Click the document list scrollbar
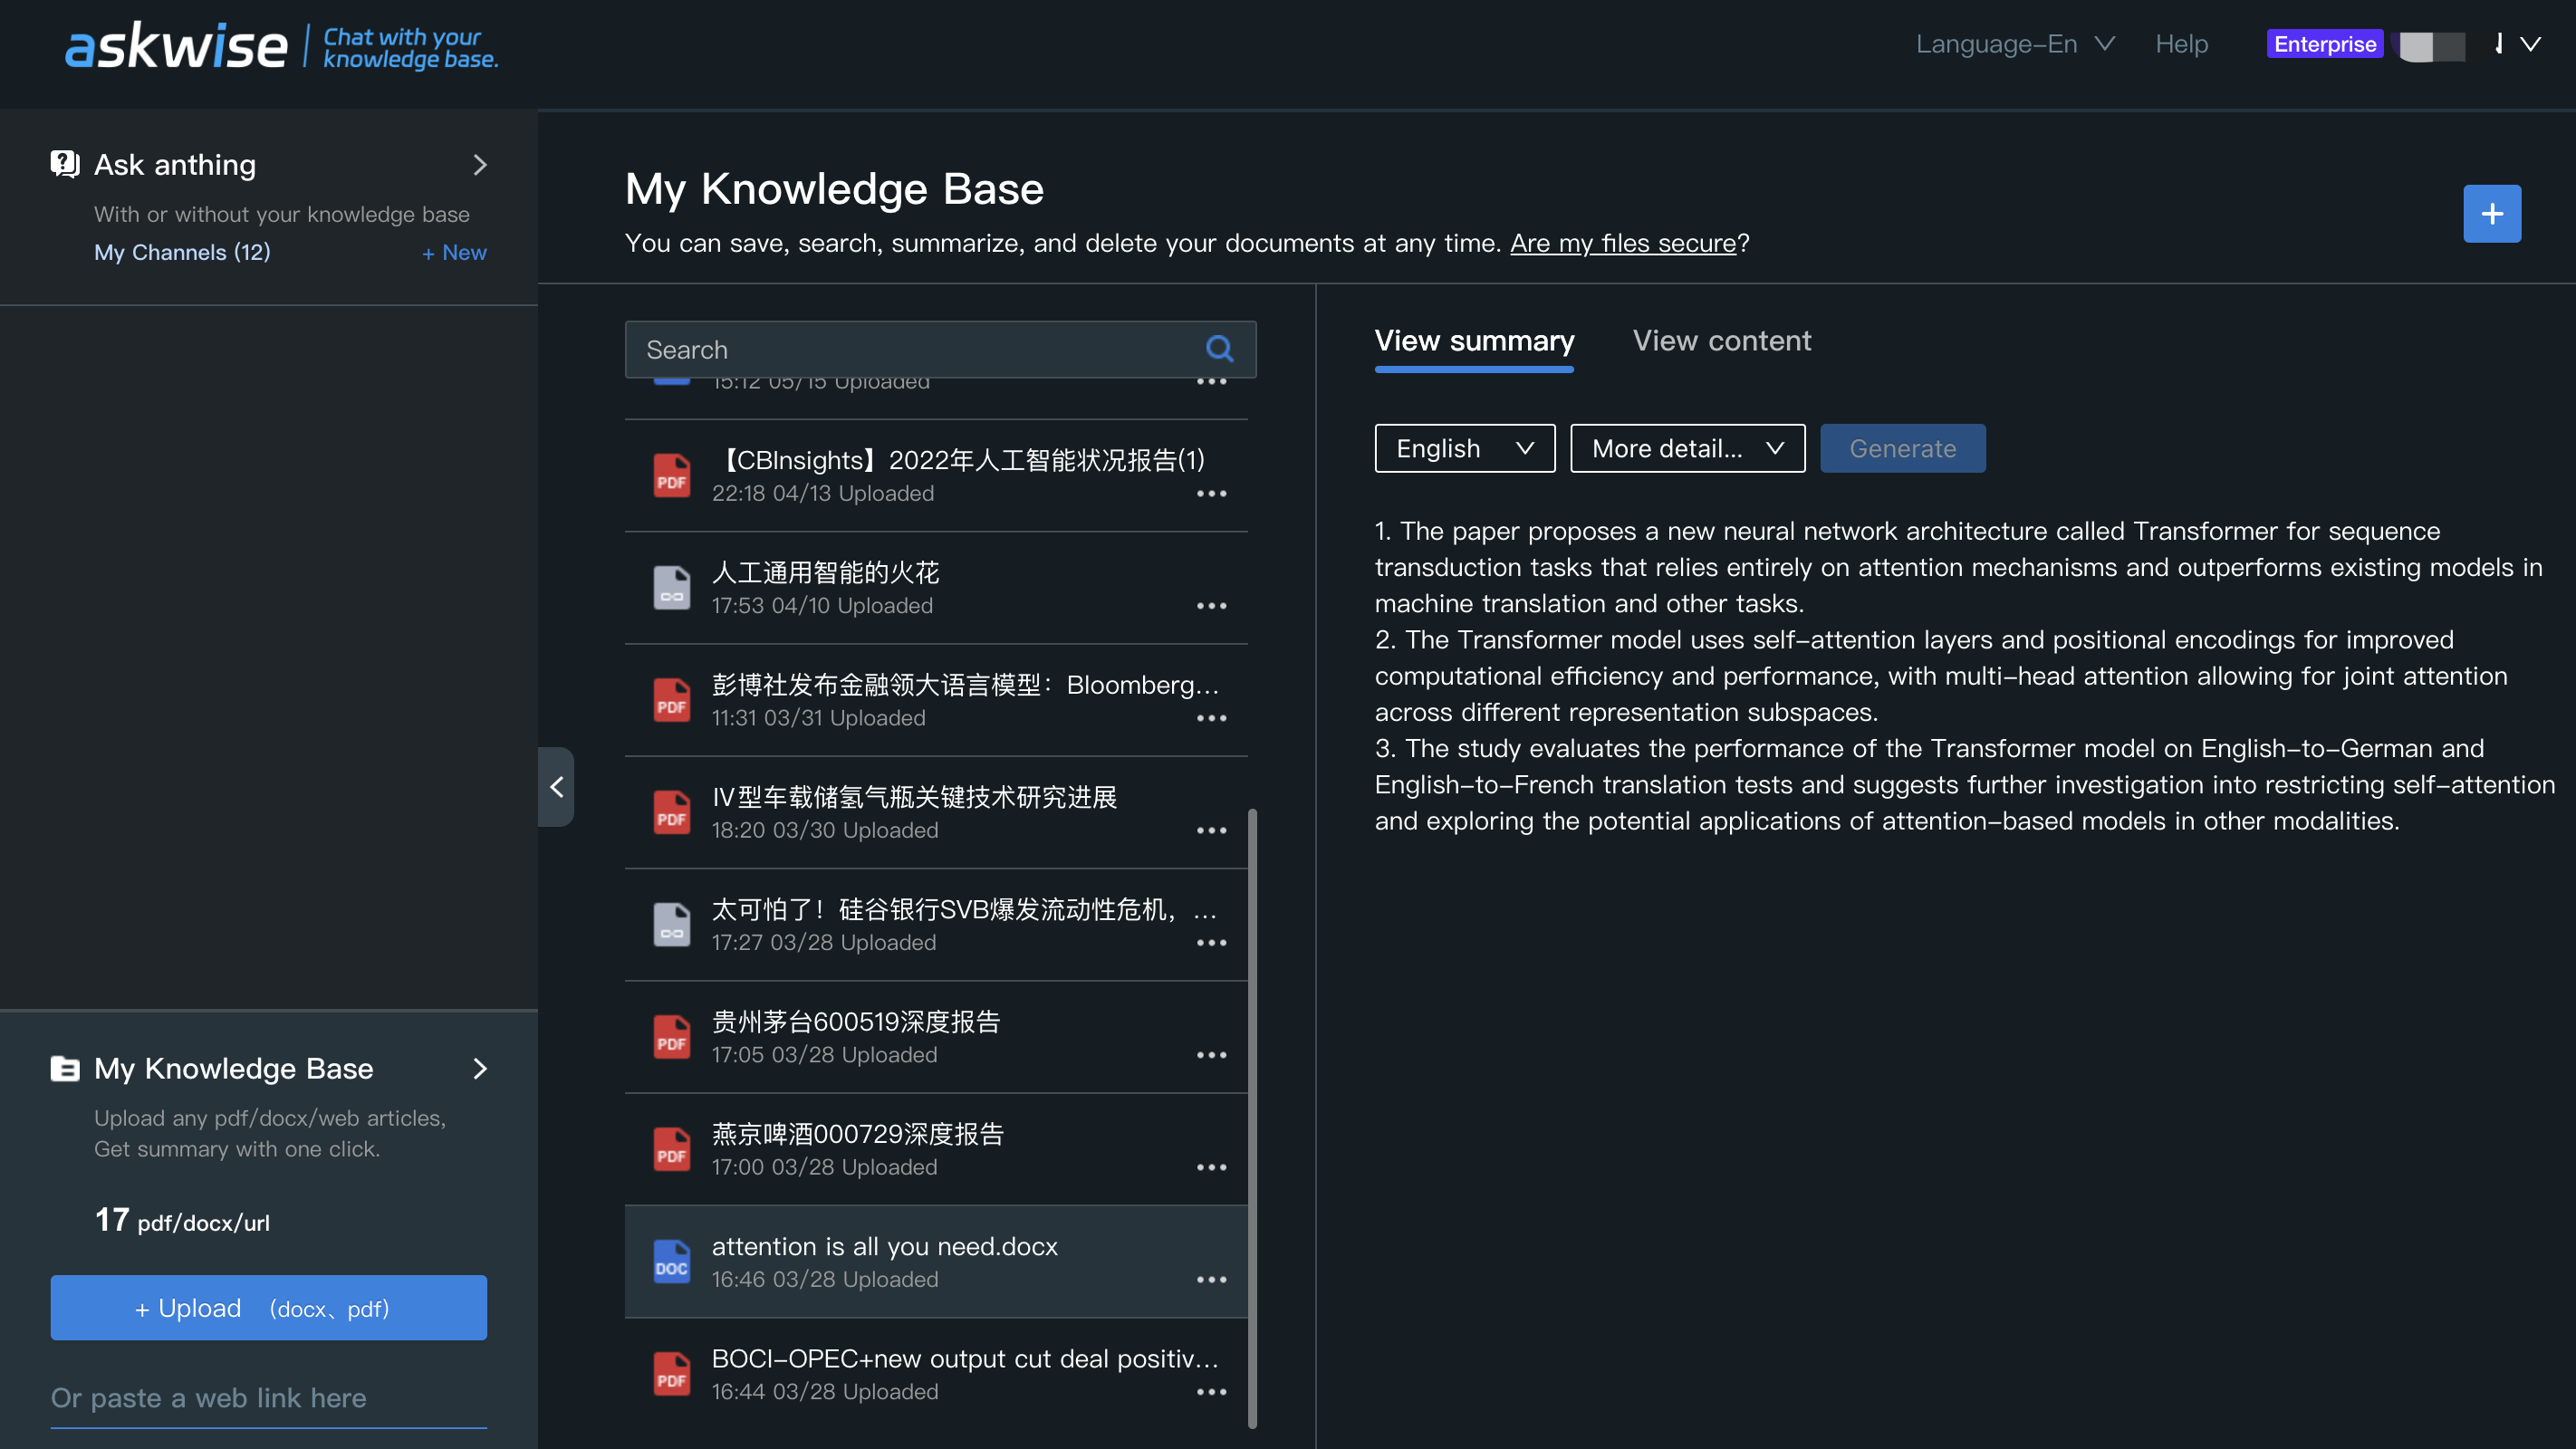2576x1449 pixels. [1252, 1118]
